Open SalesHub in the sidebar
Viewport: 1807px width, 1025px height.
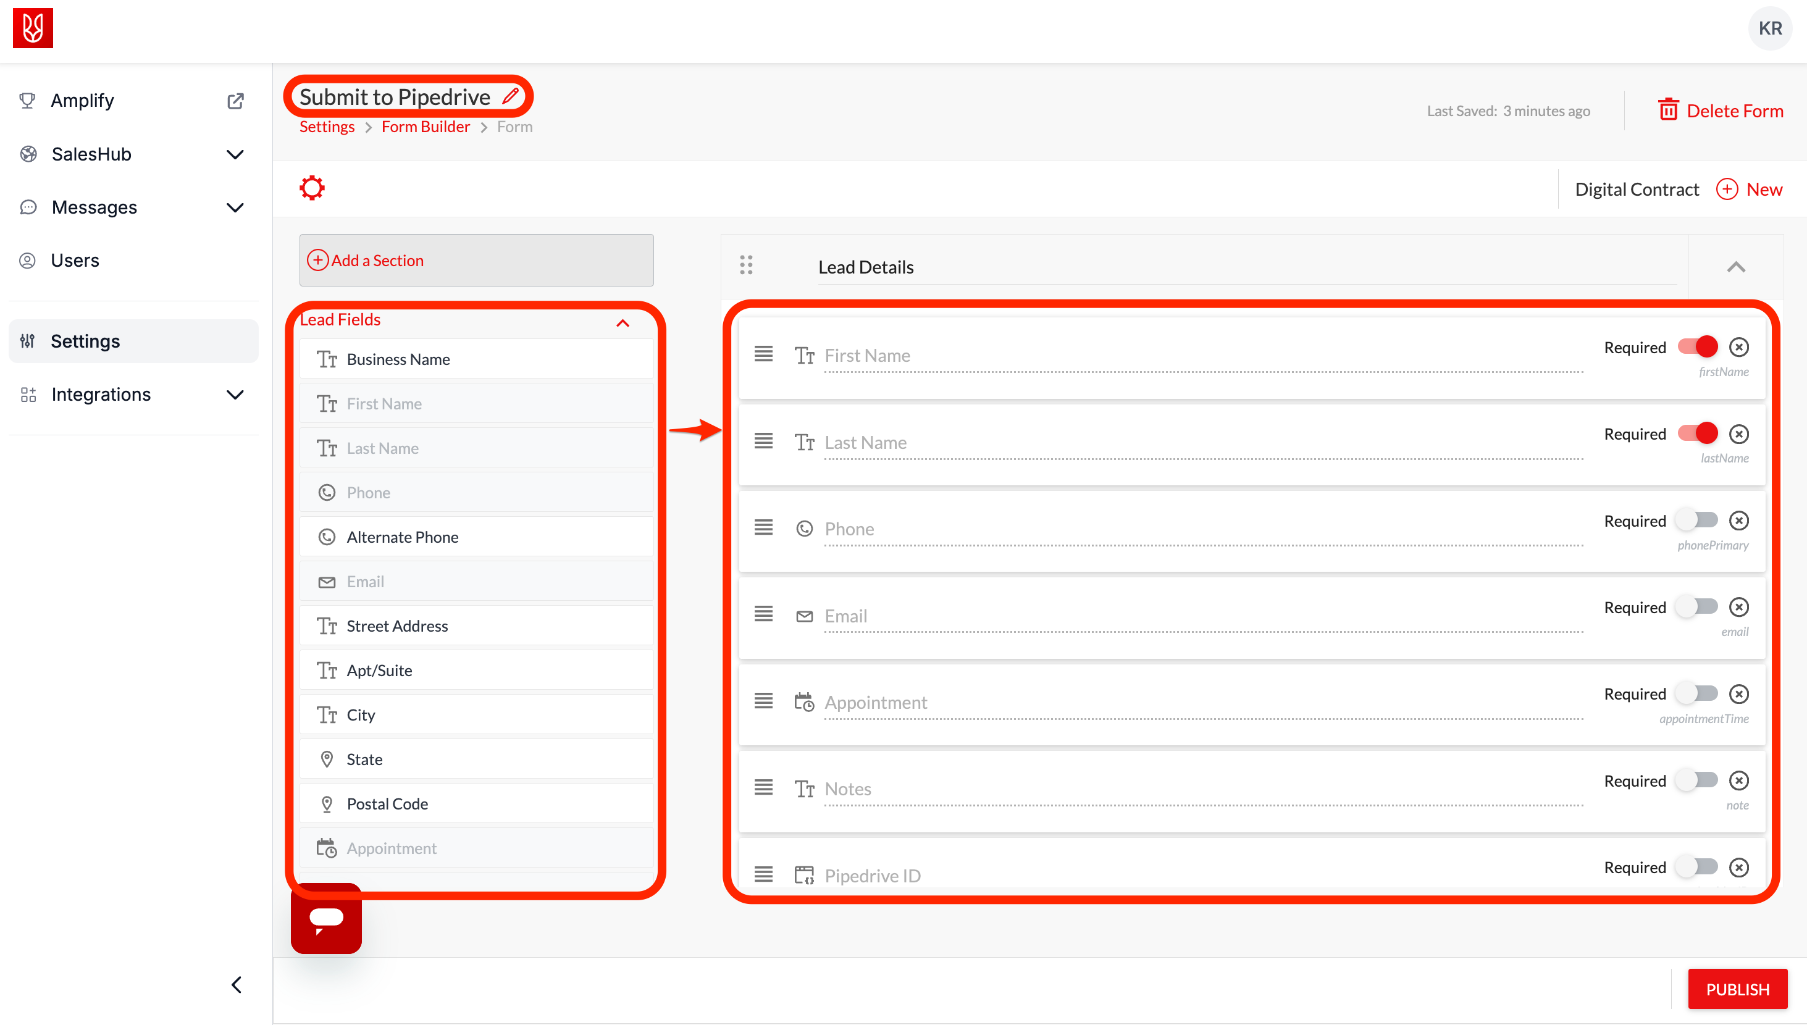(91, 154)
